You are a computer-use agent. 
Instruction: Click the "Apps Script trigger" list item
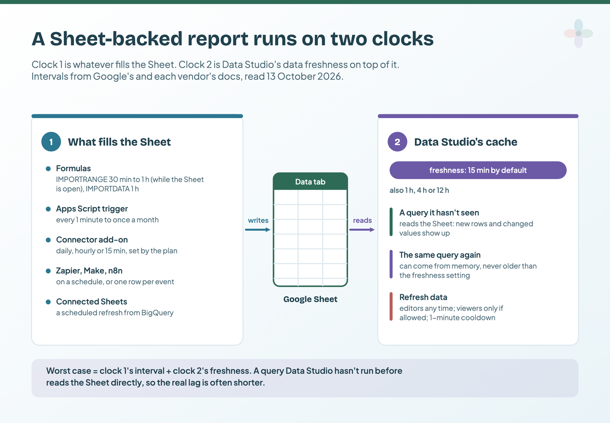(92, 209)
